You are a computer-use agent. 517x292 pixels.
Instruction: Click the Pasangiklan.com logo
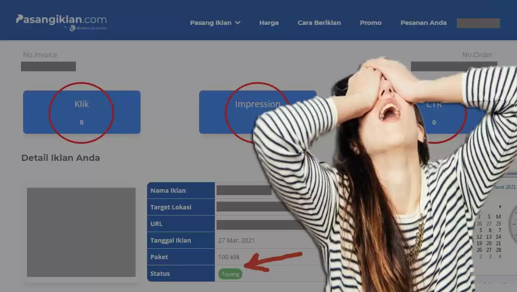[x=61, y=20]
